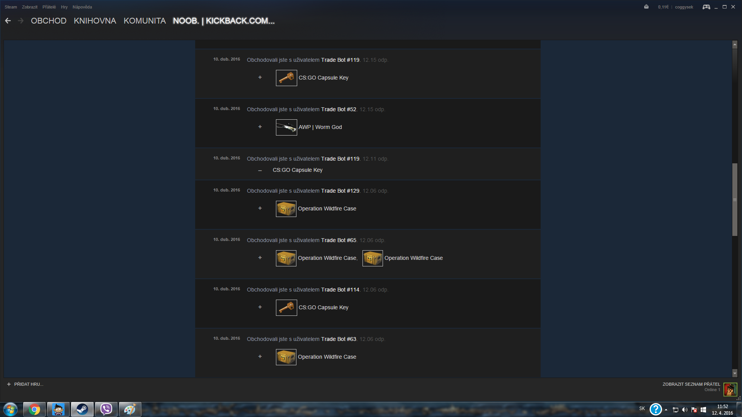742x417 pixels.
Task: Click the CS:GO Capsule Key icon from Bot #114
Action: tap(286, 308)
